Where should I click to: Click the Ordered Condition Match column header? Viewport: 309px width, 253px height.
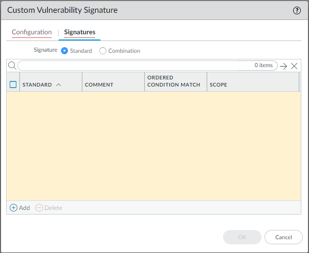(173, 81)
